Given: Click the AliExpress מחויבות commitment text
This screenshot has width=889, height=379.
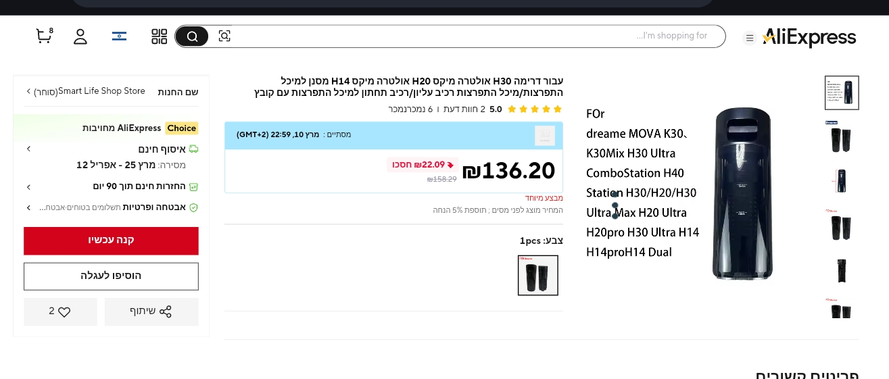Looking at the screenshot, I should click(122, 128).
